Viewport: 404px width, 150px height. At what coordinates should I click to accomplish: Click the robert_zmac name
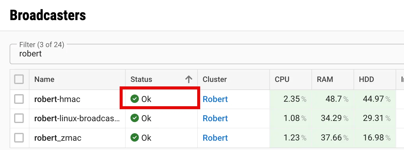pos(58,138)
